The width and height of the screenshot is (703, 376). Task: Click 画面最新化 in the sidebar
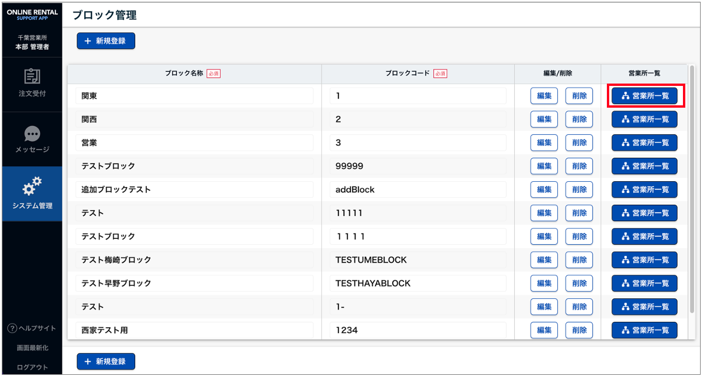(x=32, y=348)
